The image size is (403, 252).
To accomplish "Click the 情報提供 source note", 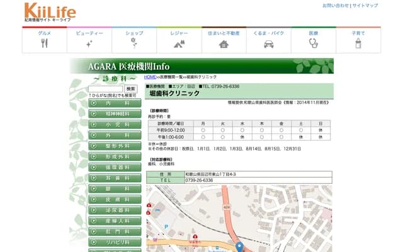I will click(x=278, y=102).
